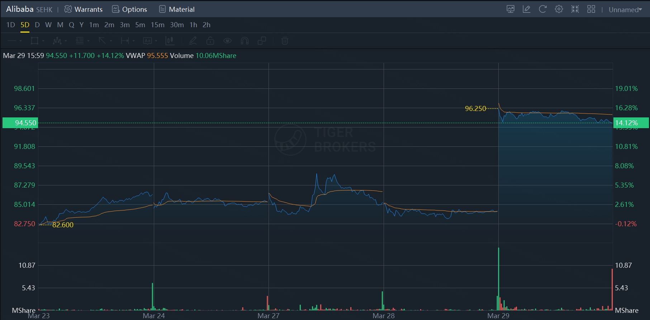Open the multi-chart grid layout icon
This screenshot has width=650, height=320.
(591, 9)
